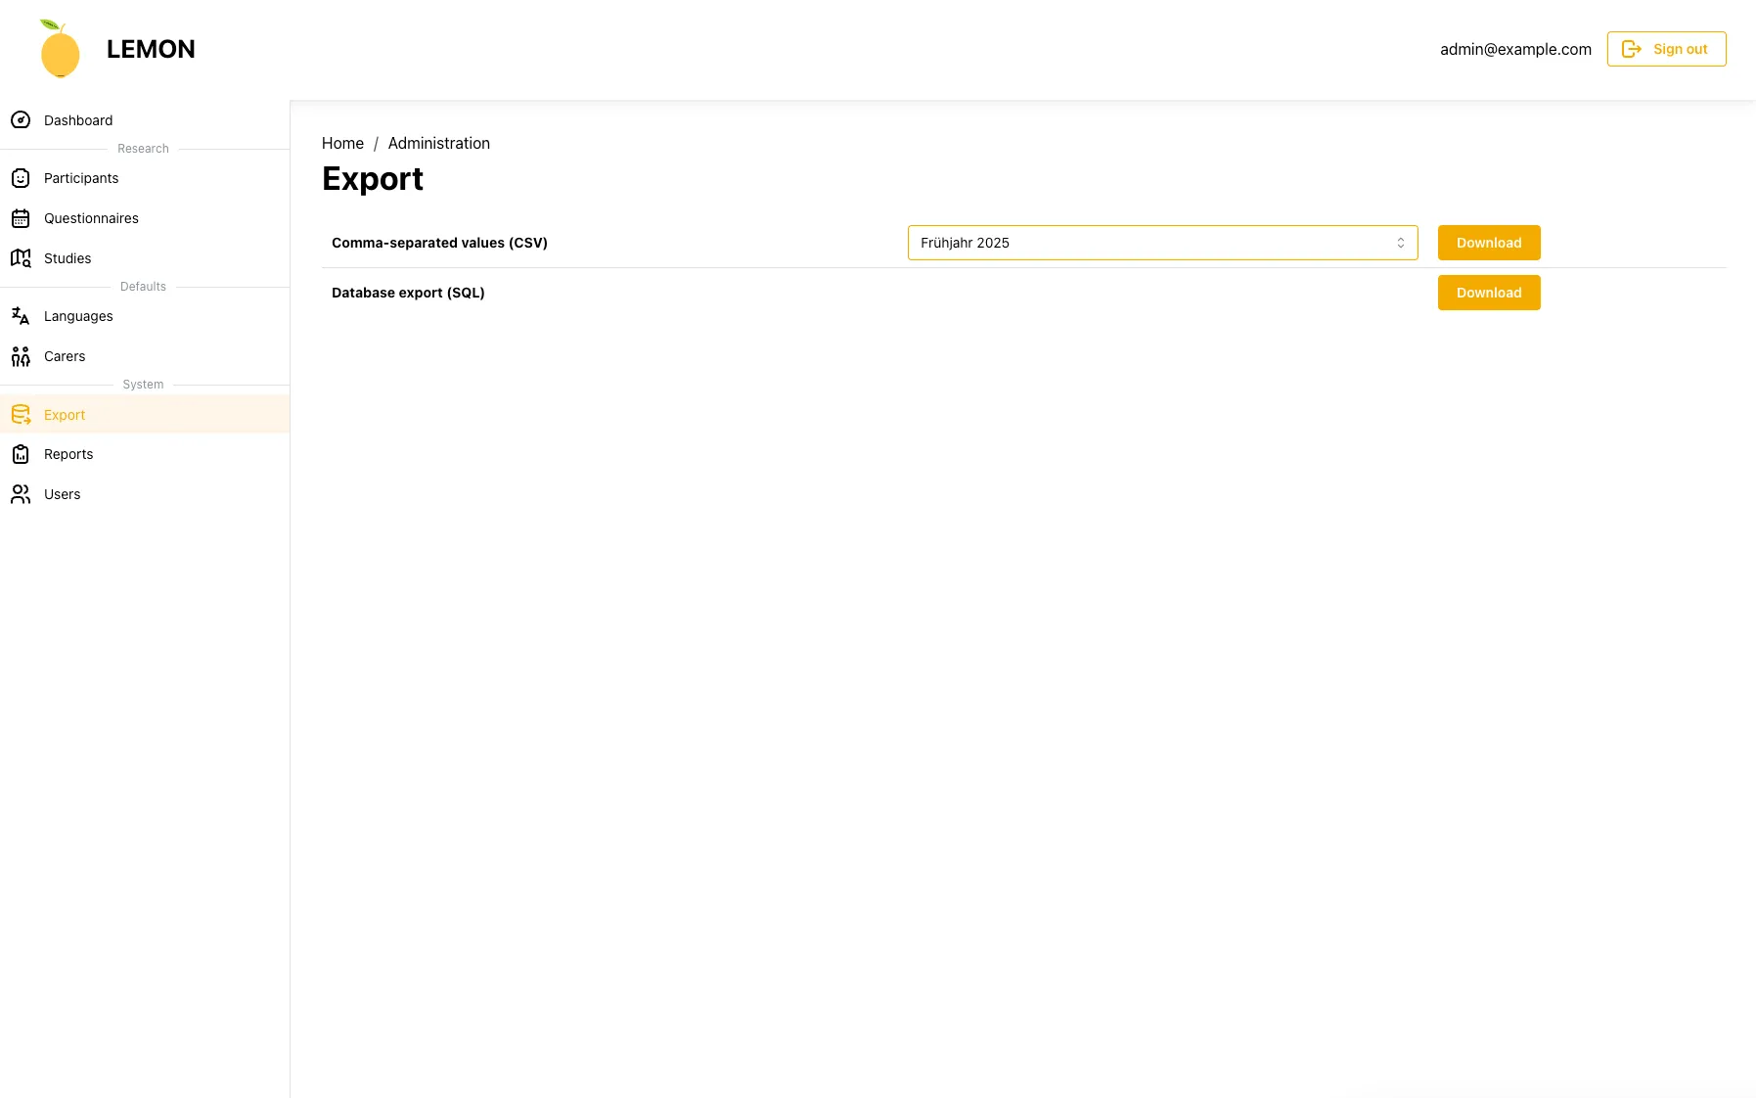Click the admin@example.com account text

pos(1515,48)
